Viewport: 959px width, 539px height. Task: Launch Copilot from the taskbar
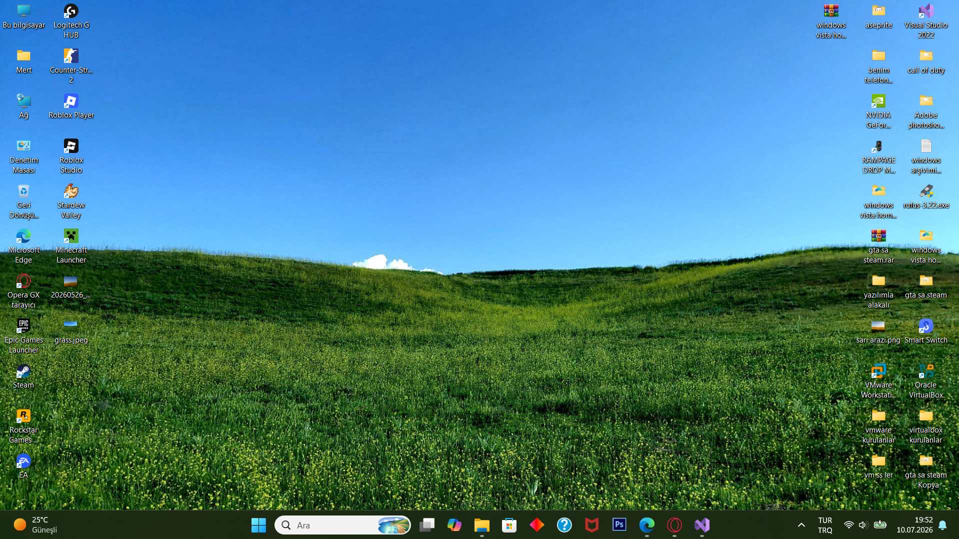(x=454, y=525)
